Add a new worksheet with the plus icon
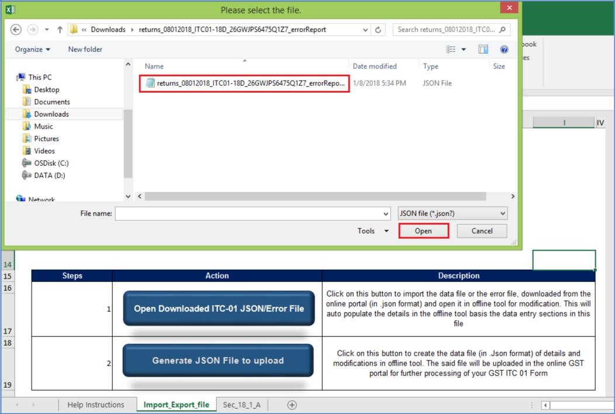The height and width of the screenshot is (414, 615). tap(291, 405)
